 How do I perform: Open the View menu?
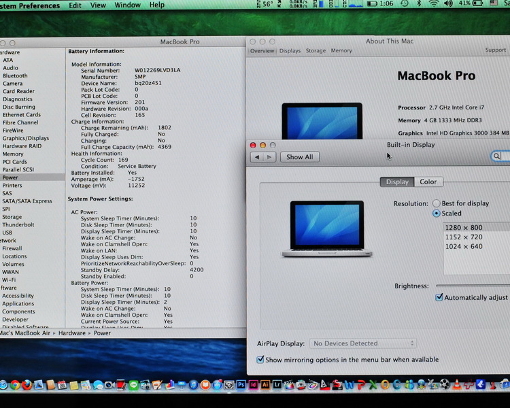98,5
